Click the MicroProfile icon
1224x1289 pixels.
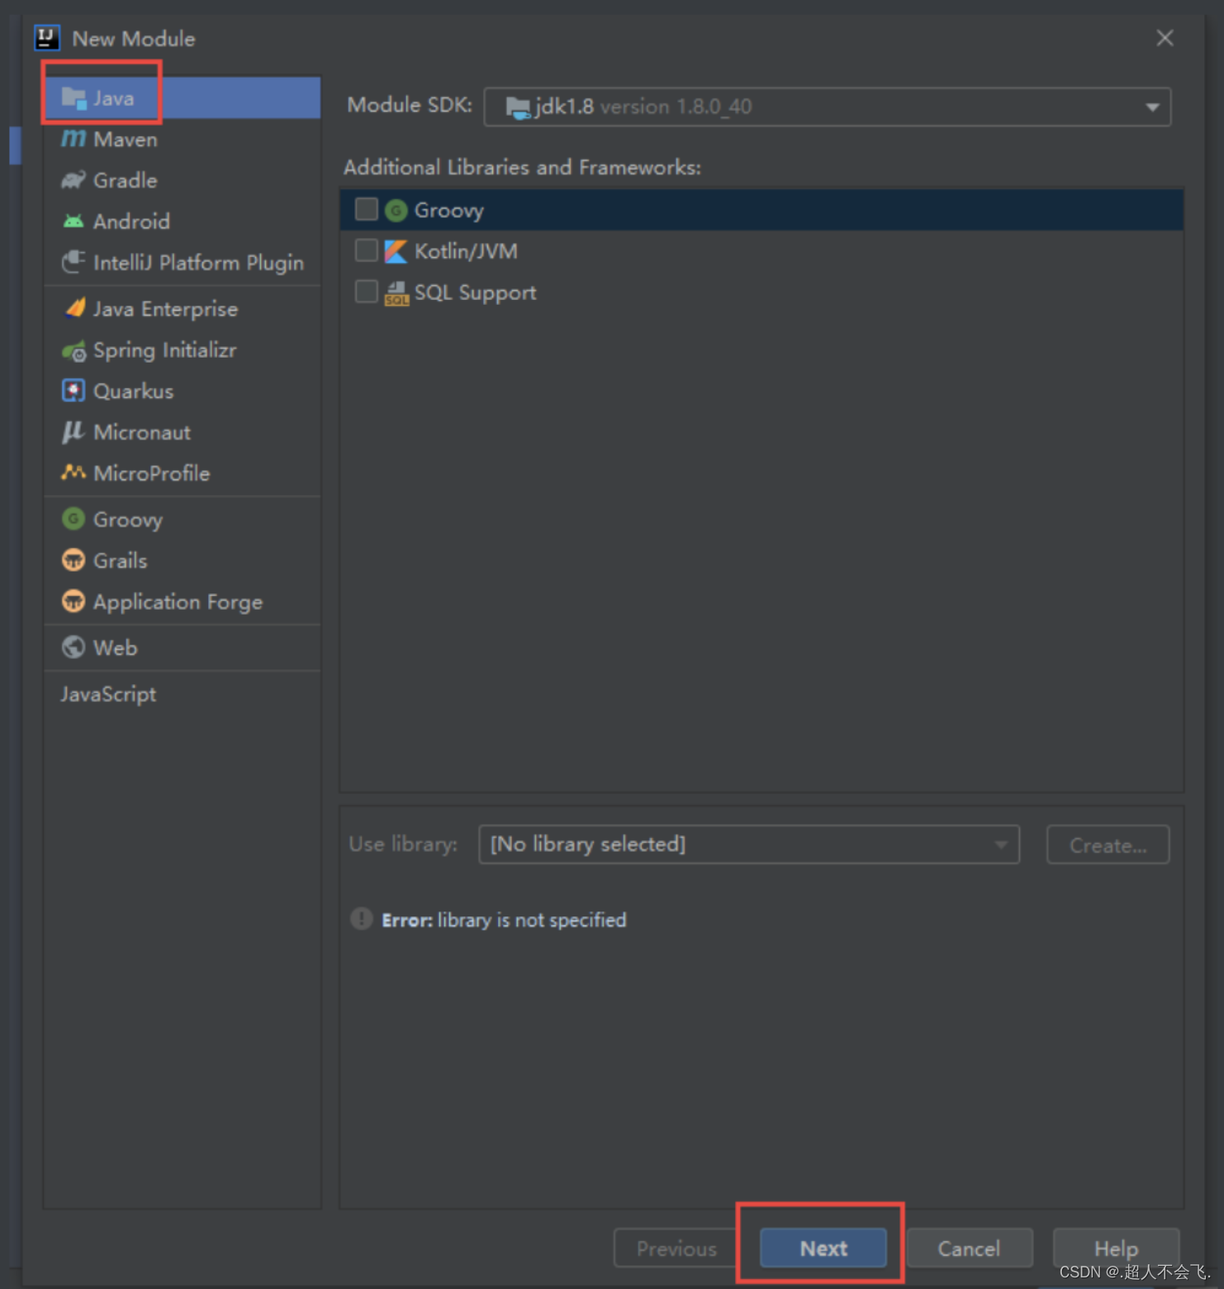[x=74, y=472]
